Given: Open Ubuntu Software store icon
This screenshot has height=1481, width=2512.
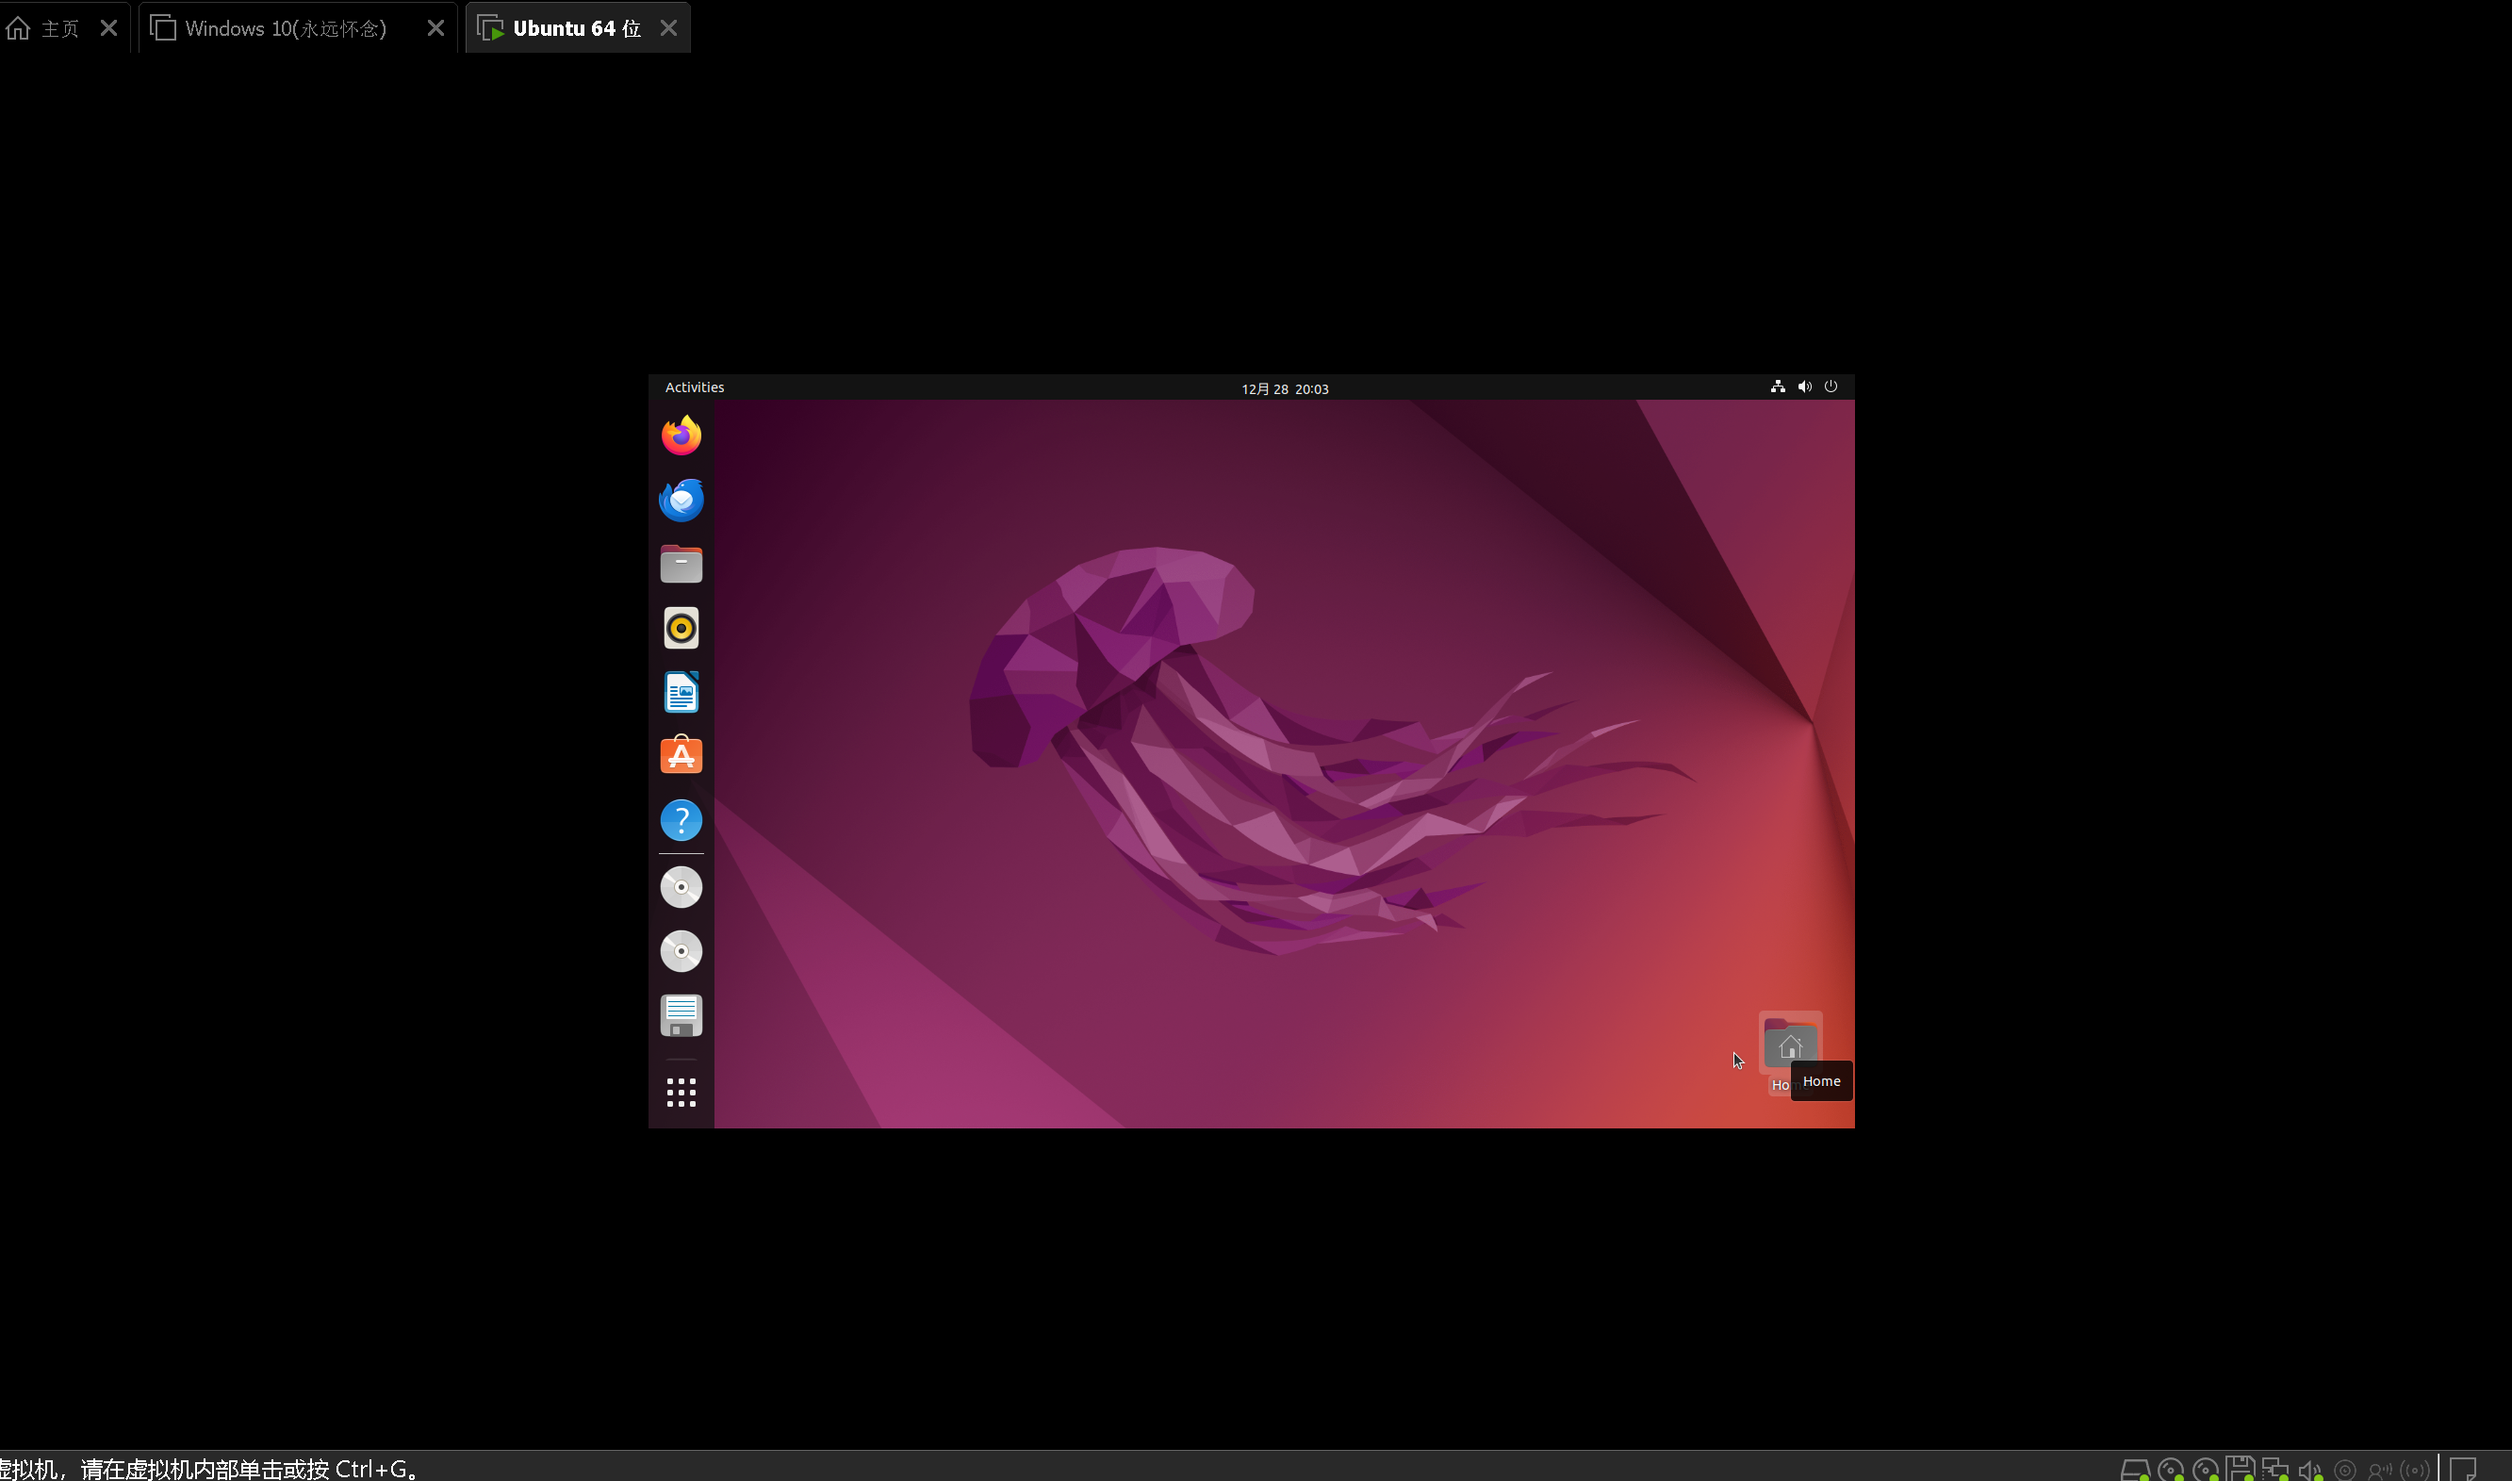Looking at the screenshot, I should [681, 756].
